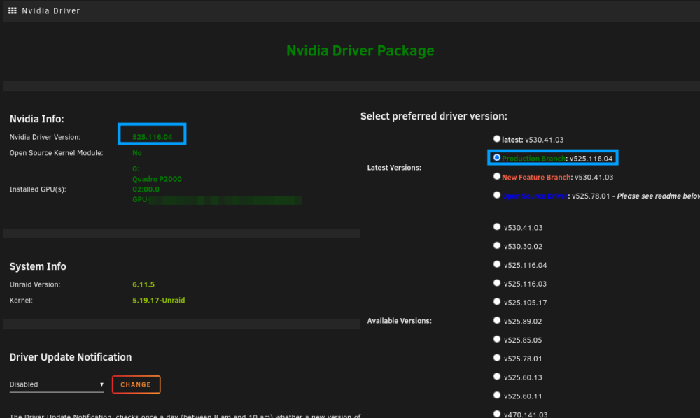Click the grid icon beside Nvidia Driver title
Viewport: 700px width, 418px height.
click(x=13, y=10)
